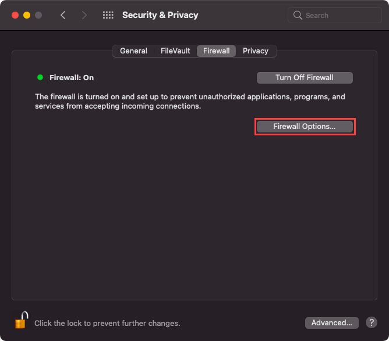Screen dimensions: 389x341
Task: Zoom window using the gray traffic-light button
Action: point(38,15)
